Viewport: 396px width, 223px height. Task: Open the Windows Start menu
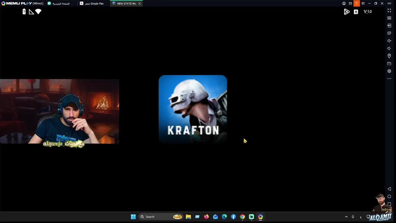click(133, 217)
